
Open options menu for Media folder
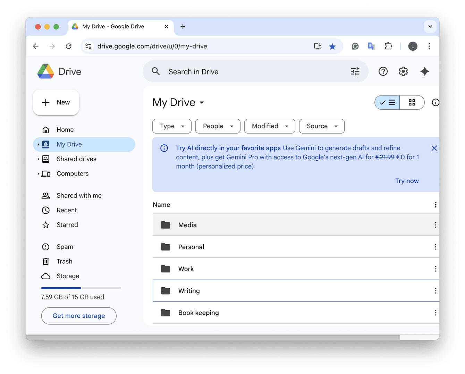pos(436,225)
